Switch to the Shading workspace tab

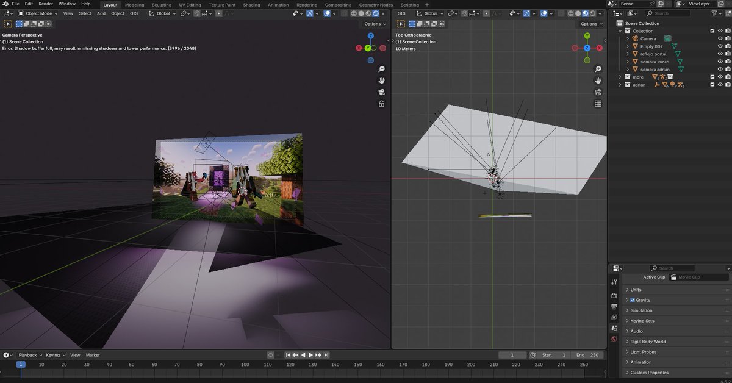tap(251, 5)
